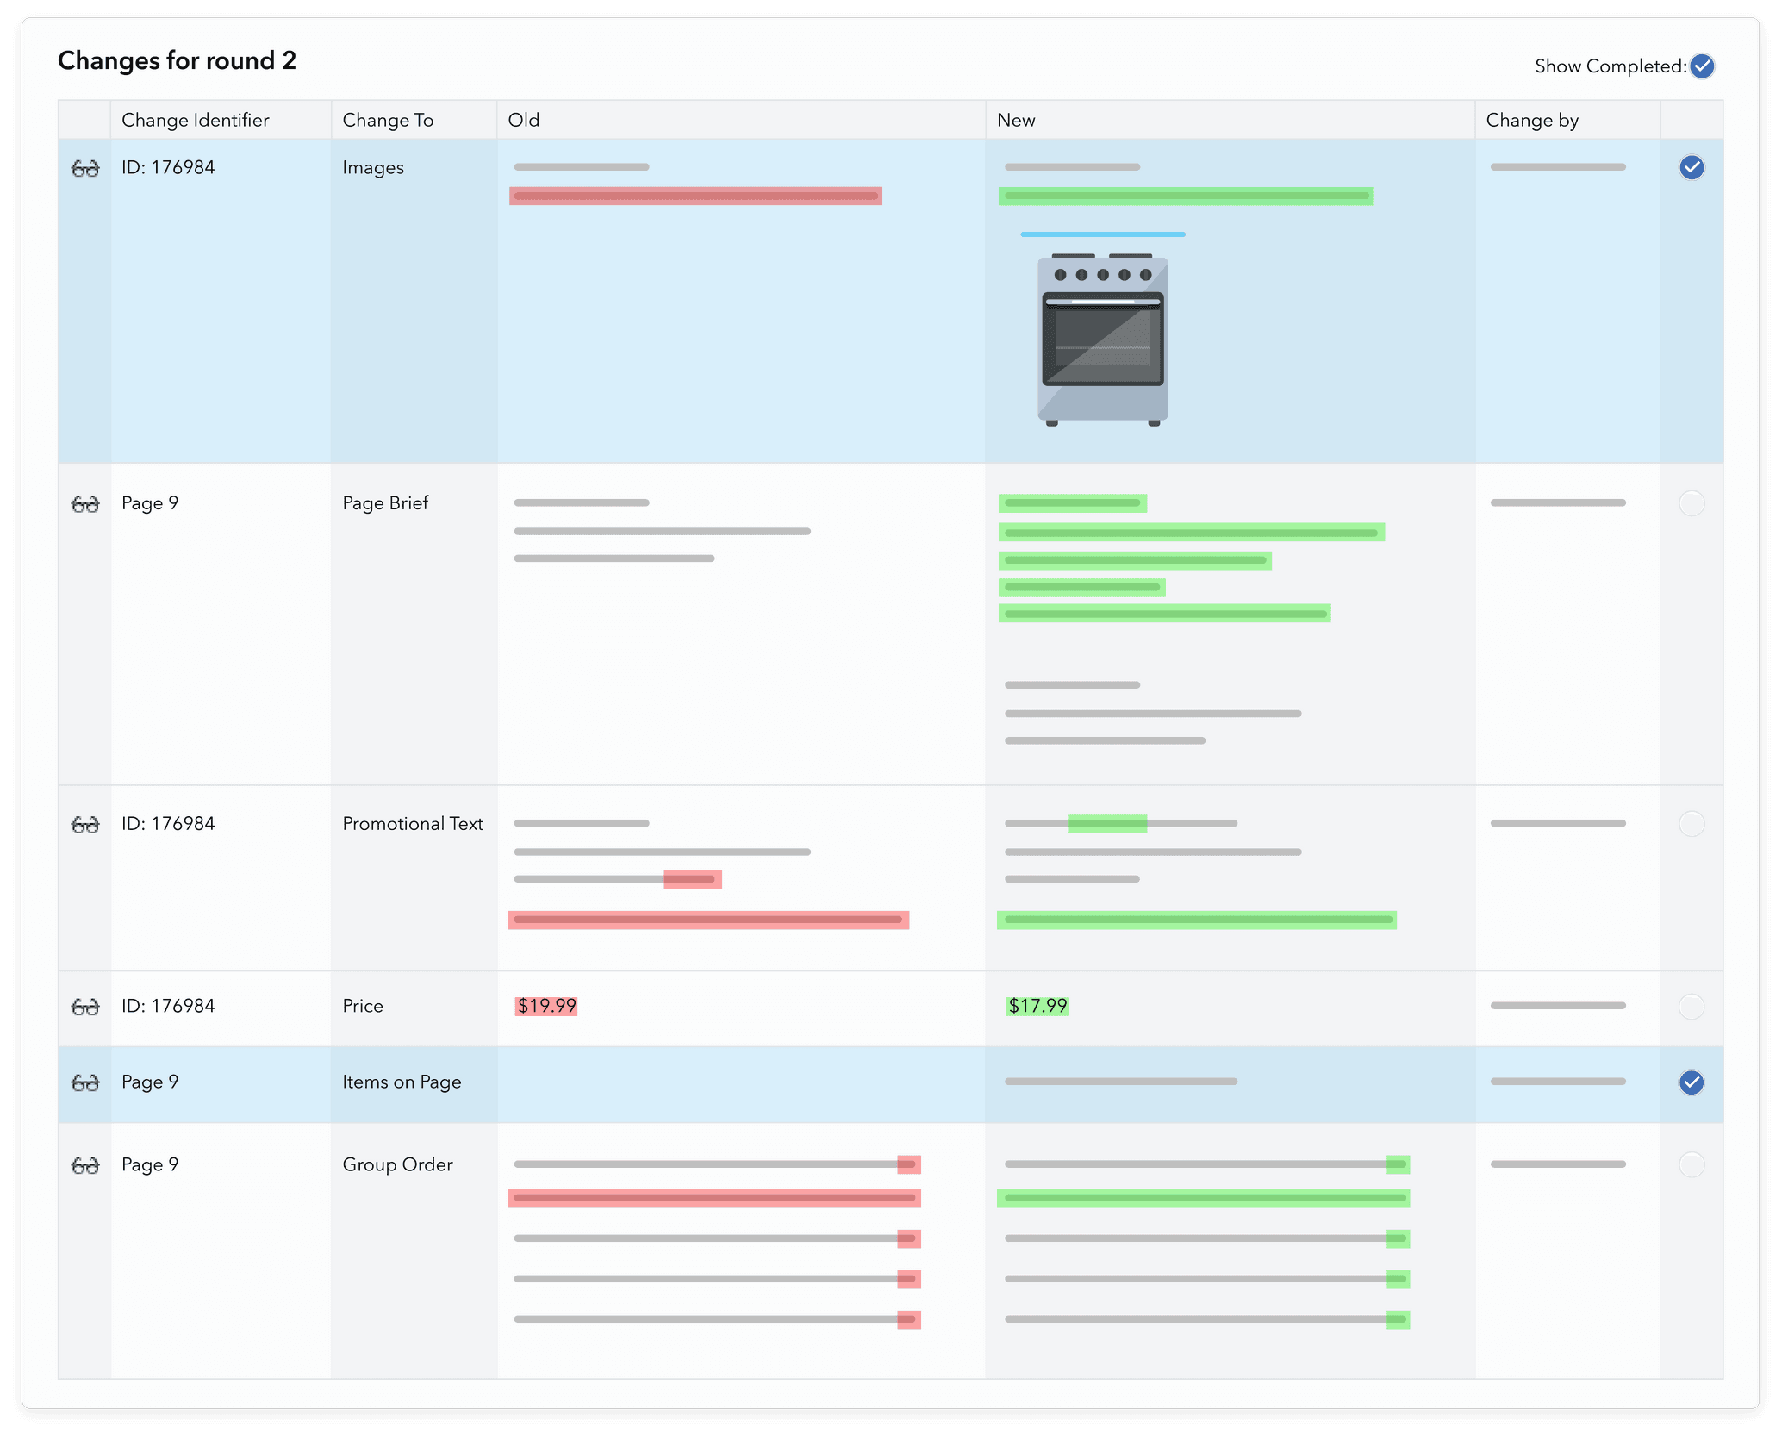The height and width of the screenshot is (1435, 1782).
Task: Preview the Images change for ID 176984
Action: point(86,168)
